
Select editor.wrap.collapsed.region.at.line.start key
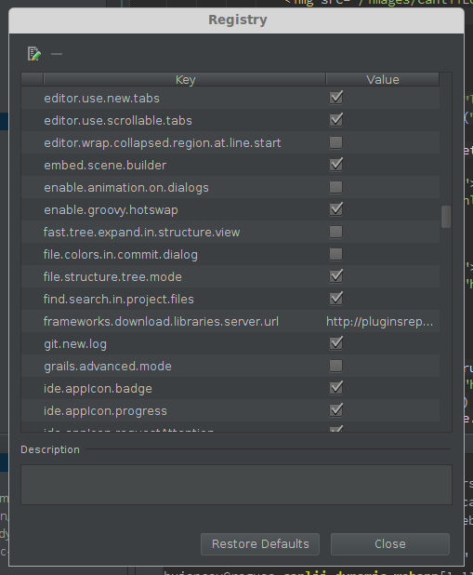tap(163, 143)
